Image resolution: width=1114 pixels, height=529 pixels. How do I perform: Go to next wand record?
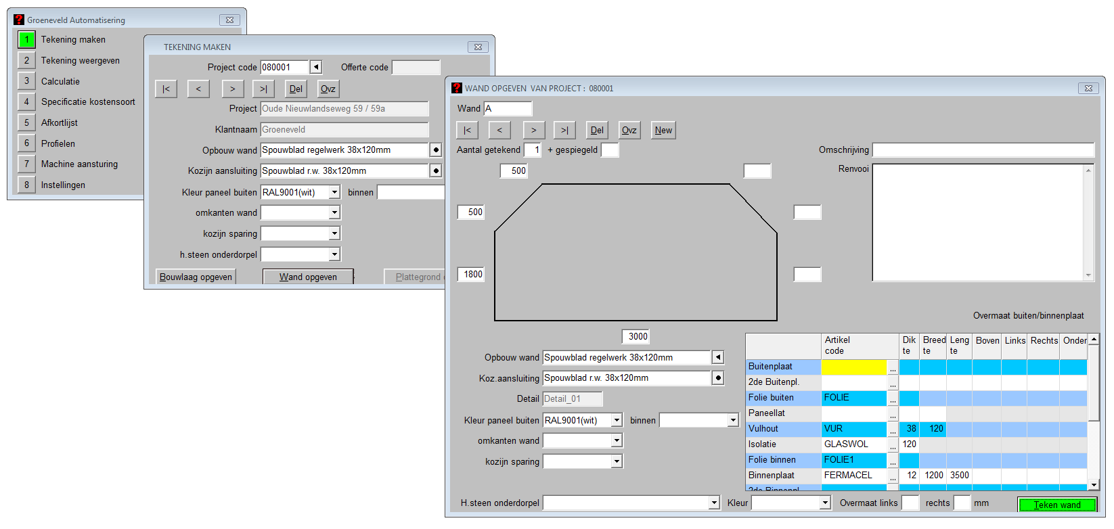coord(533,131)
